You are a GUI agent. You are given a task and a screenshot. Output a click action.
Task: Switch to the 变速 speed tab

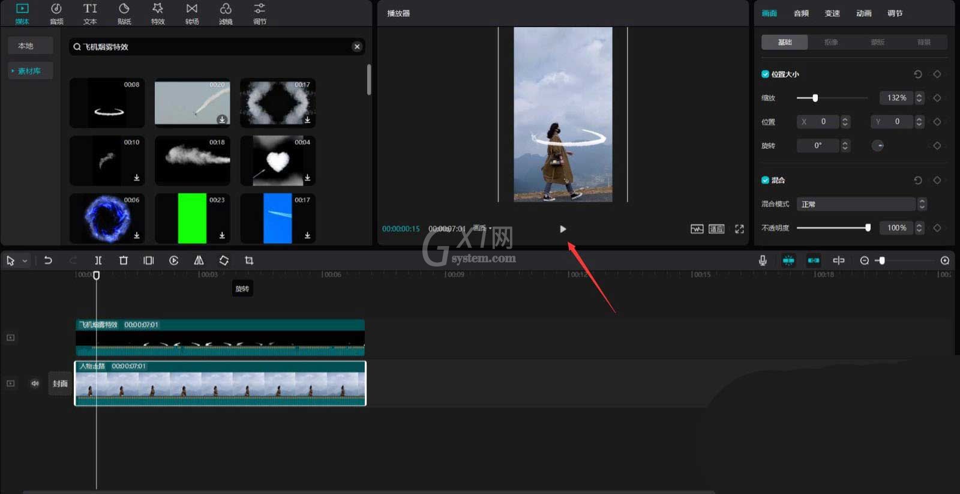point(832,13)
